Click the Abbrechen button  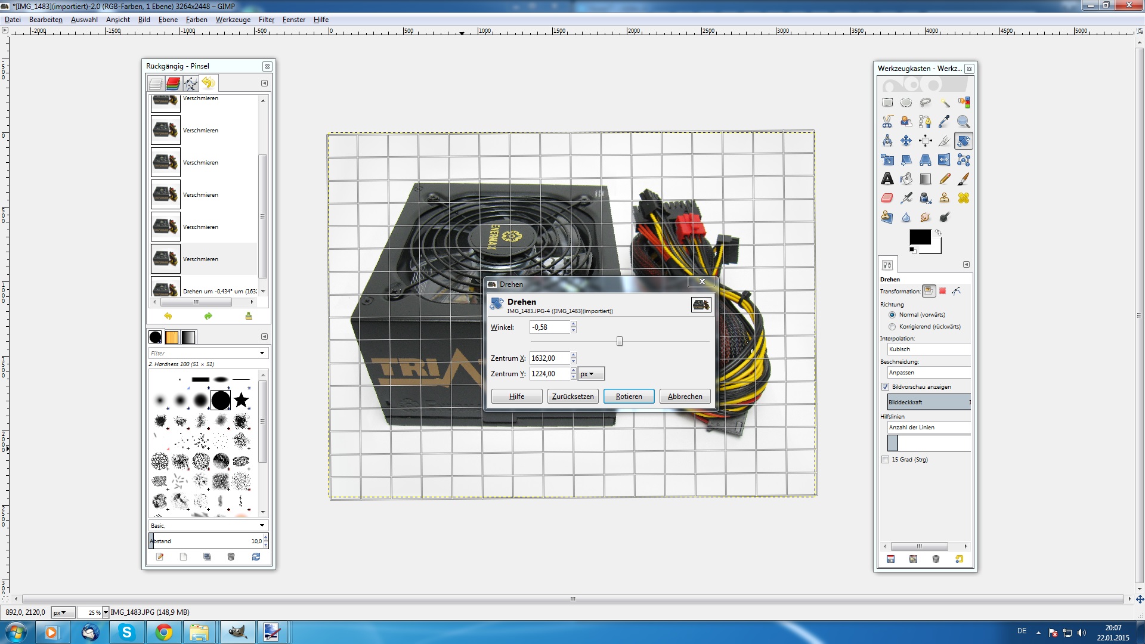(x=685, y=397)
